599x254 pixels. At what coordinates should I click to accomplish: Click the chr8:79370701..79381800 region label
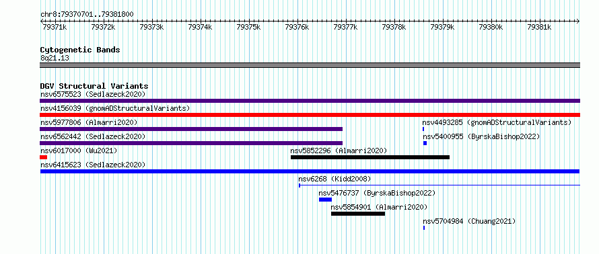(x=87, y=15)
